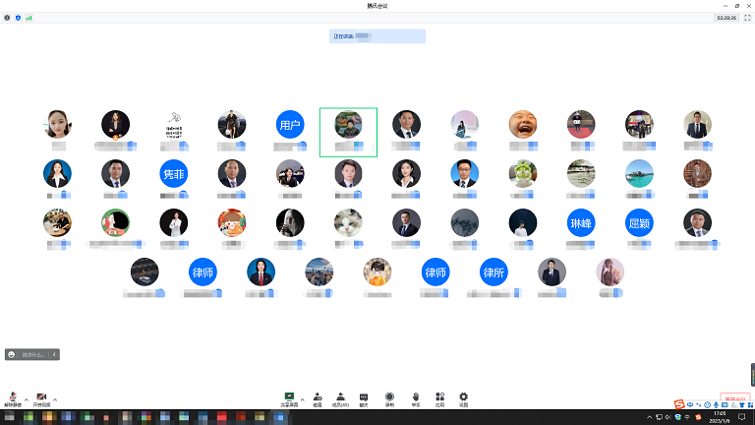The height and width of the screenshot is (425, 755).
Task: Check the network signal bars indicator
Action: [29, 18]
